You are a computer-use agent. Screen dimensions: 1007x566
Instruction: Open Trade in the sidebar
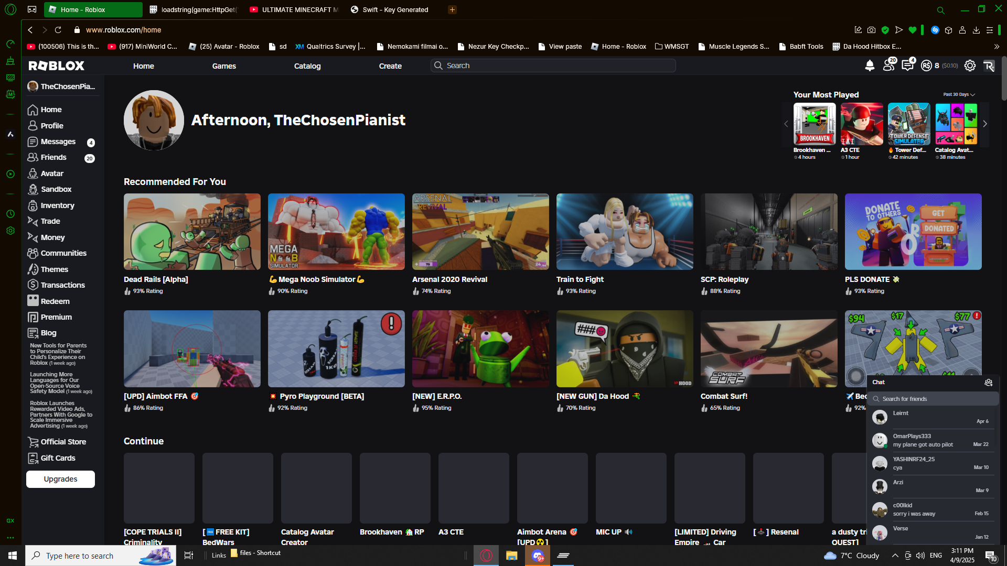(x=50, y=221)
